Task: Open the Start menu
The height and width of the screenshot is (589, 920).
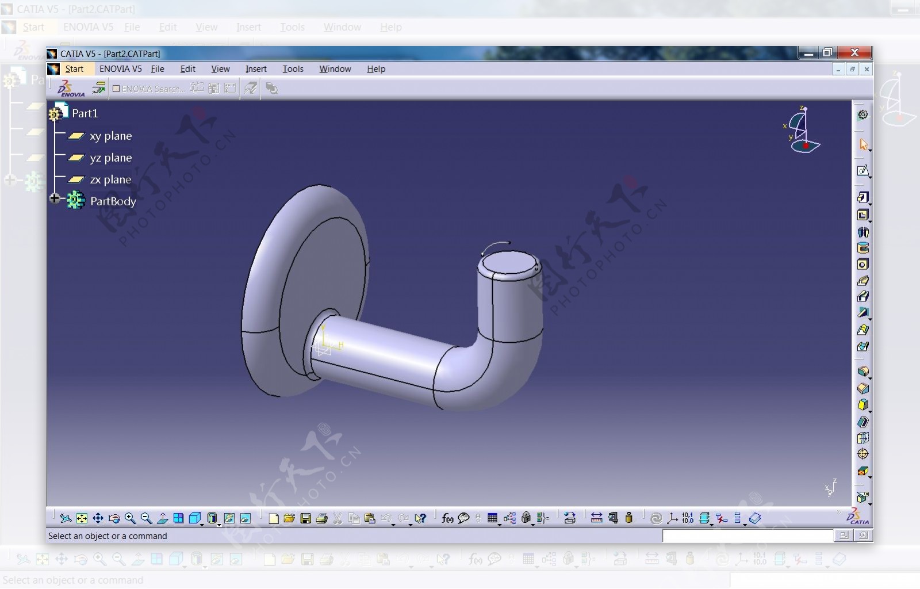Action: 74,69
